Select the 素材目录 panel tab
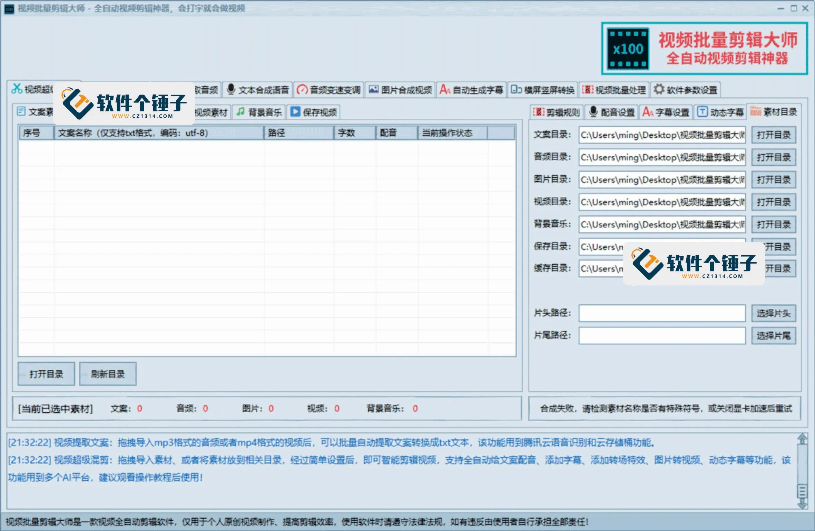 (x=774, y=112)
